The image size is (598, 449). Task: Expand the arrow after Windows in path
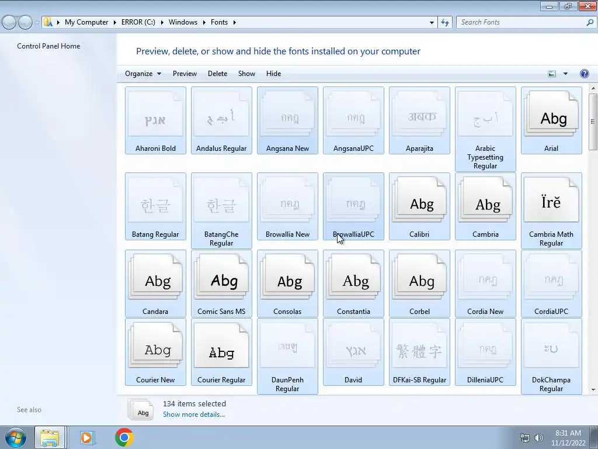pyautogui.click(x=204, y=22)
